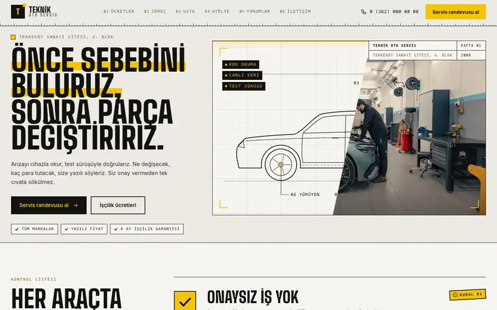This screenshot has width=497, height=310.
Task: Click the Yazılı Fiyat badge
Action: click(x=84, y=229)
